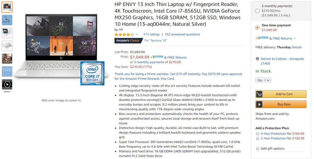314x159 pixels.
Task: Expand the chevron next to star ratings
Action: coord(137,34)
